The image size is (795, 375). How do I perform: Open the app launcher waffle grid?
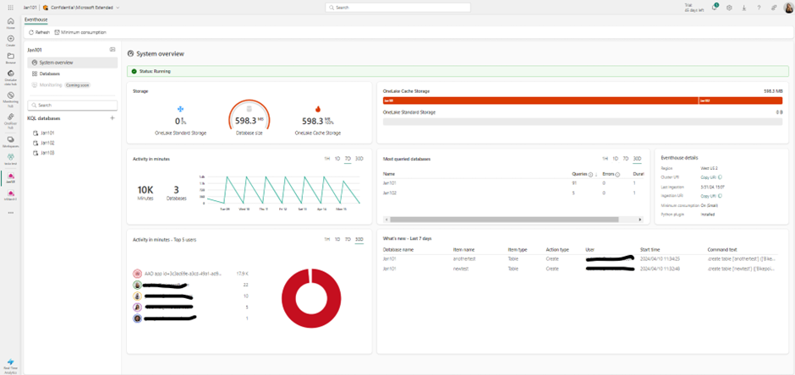point(11,8)
